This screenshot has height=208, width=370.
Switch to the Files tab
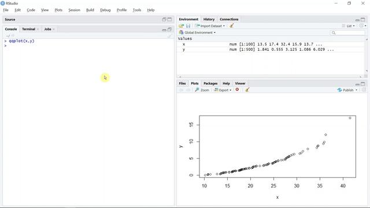182,83
